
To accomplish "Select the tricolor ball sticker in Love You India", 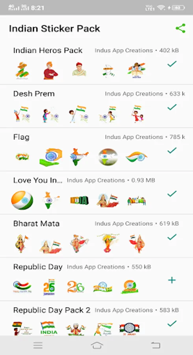I will pos(22,200).
